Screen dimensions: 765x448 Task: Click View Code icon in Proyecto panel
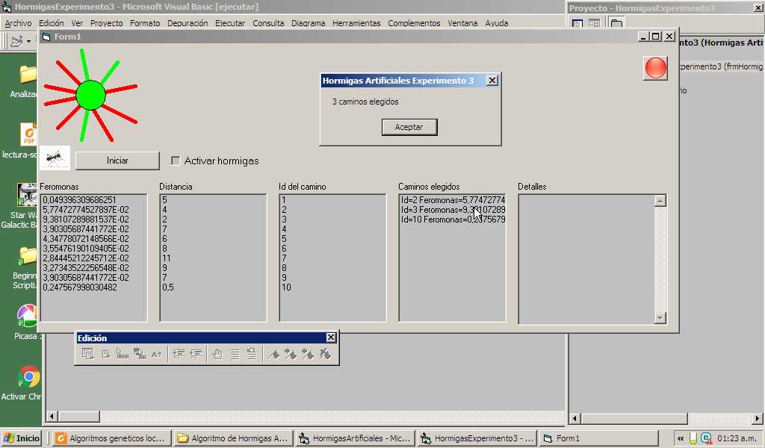point(577,23)
